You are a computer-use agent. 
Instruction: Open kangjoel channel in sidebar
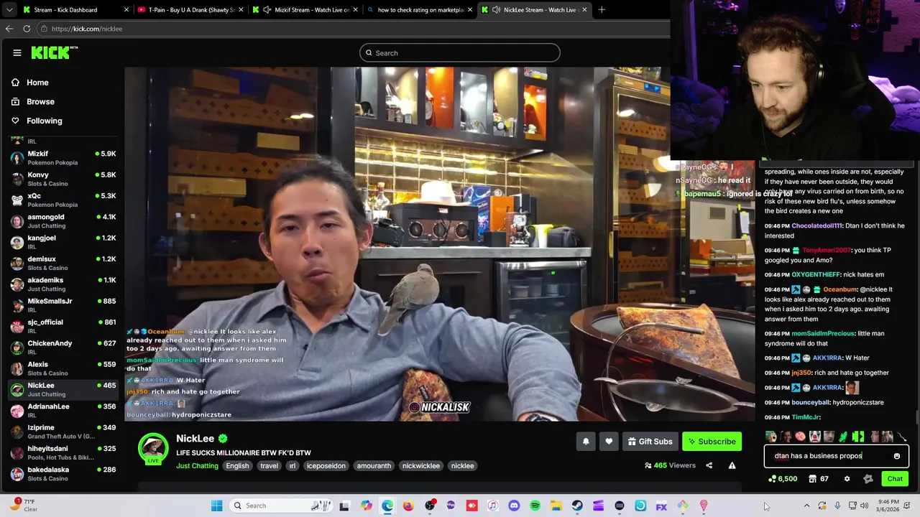point(63,242)
